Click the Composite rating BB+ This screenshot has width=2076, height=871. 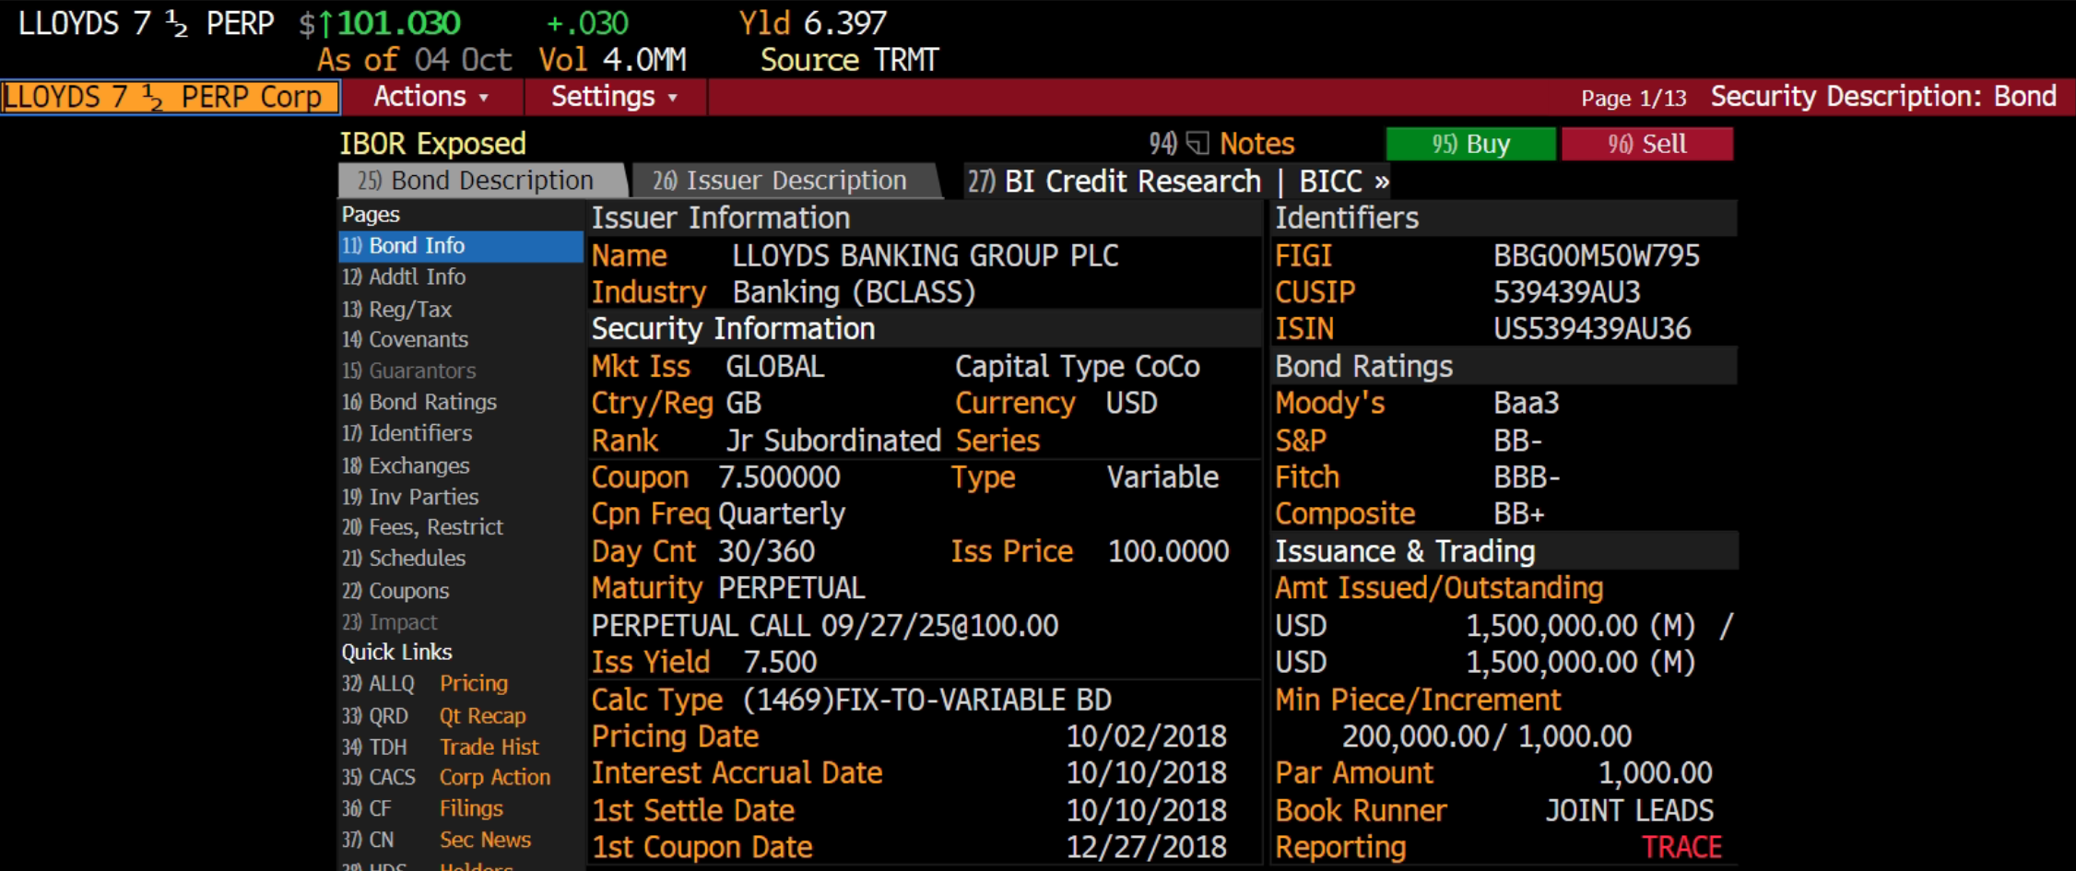coord(1519,514)
